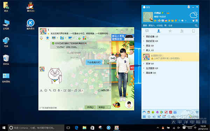Image resolution: width=210 pixels, height=131 pixels.
Task: Click the send file folder icon
Action: pos(62,38)
